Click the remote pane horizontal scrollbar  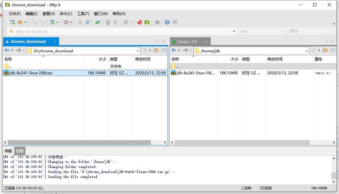point(242,143)
